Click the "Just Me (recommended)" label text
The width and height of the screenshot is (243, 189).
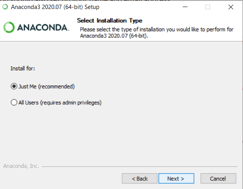pyautogui.click(x=46, y=86)
